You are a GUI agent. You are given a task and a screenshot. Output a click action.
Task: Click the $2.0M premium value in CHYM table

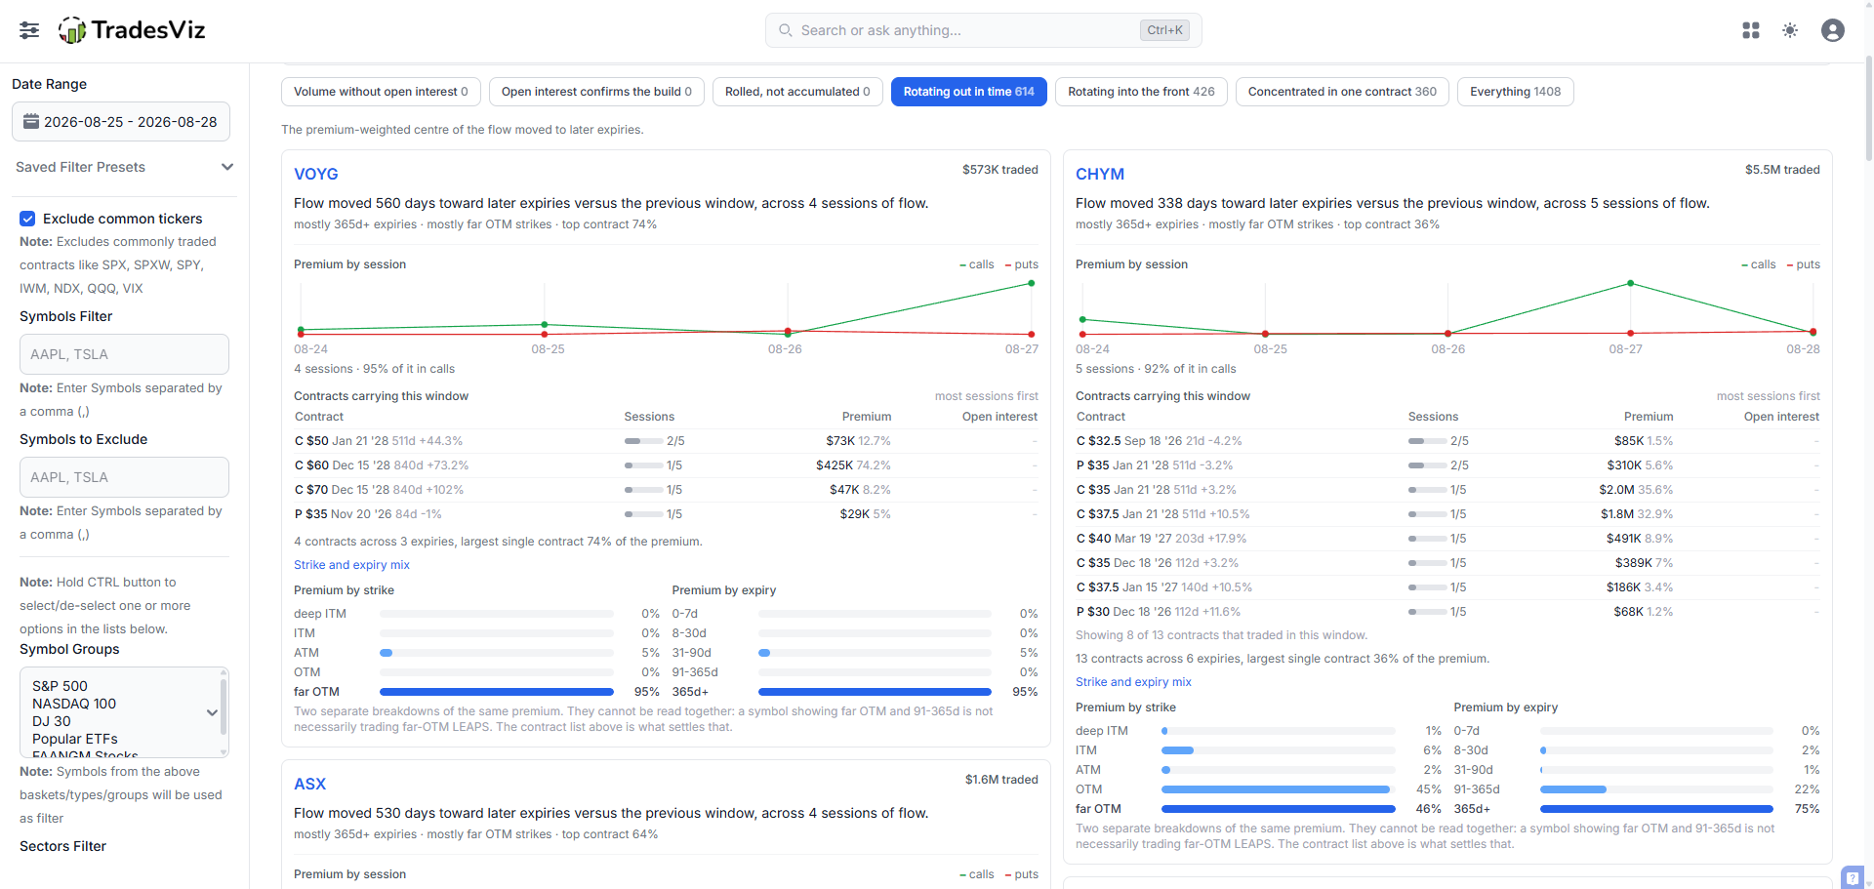pyautogui.click(x=1616, y=490)
